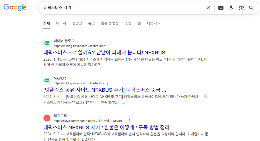Switch to the 웹 tab
Screen dimensions: 260x141
click(139, 23)
